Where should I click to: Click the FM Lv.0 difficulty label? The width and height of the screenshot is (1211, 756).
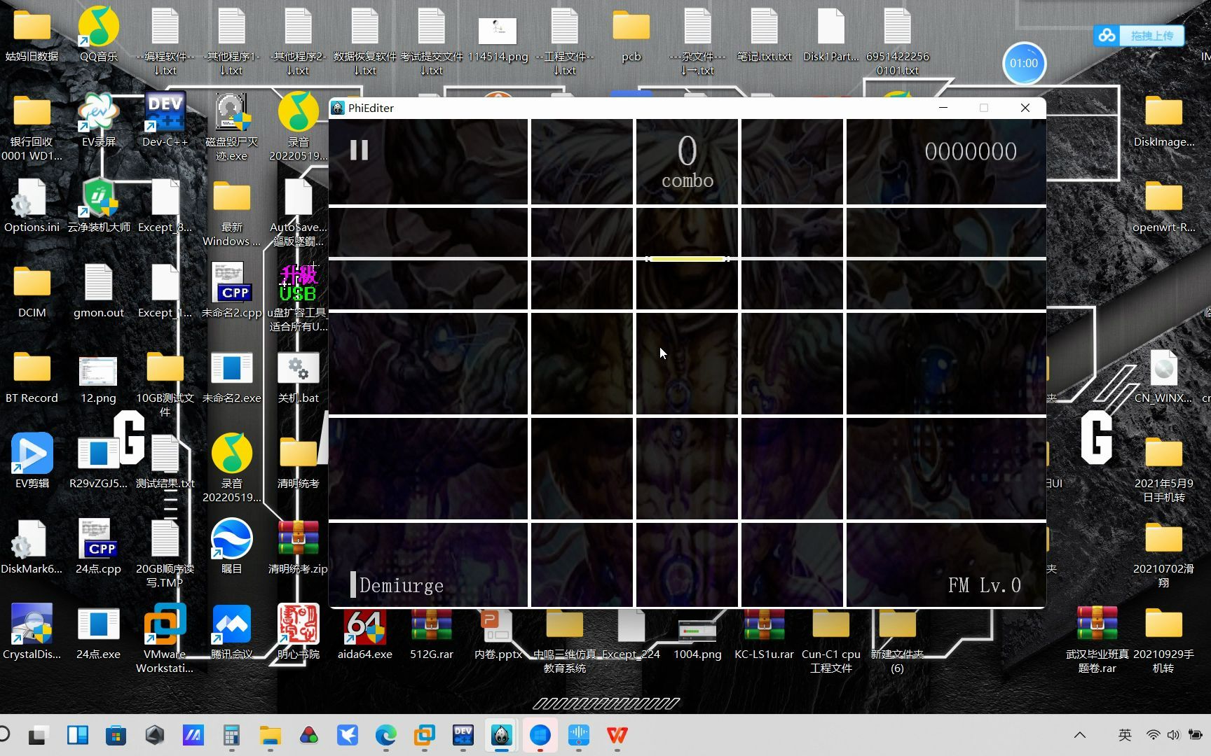click(x=985, y=585)
